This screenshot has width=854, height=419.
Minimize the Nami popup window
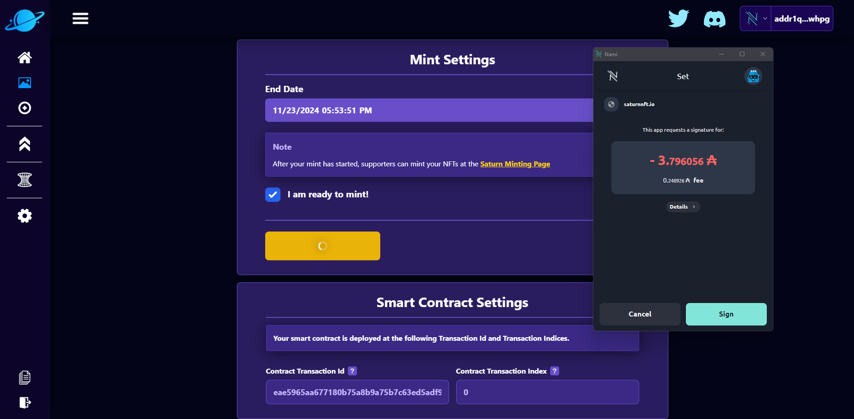pyautogui.click(x=721, y=54)
